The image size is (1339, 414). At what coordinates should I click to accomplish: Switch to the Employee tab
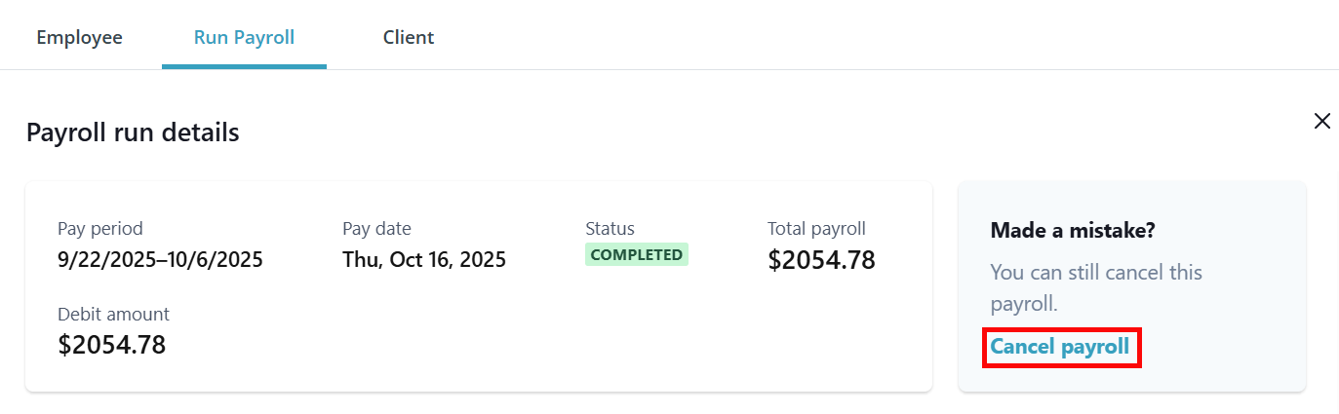80,38
